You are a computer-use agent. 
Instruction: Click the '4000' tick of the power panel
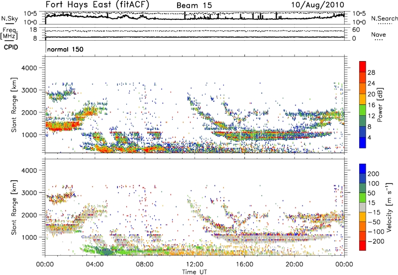pyautogui.click(x=29, y=68)
